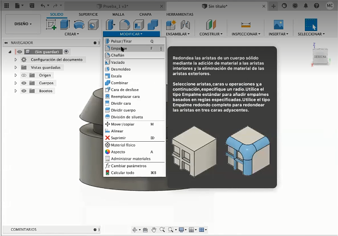The image size is (338, 236).
Task: Hide the Cuerpos folder with its eye icon
Action: tap(23, 83)
